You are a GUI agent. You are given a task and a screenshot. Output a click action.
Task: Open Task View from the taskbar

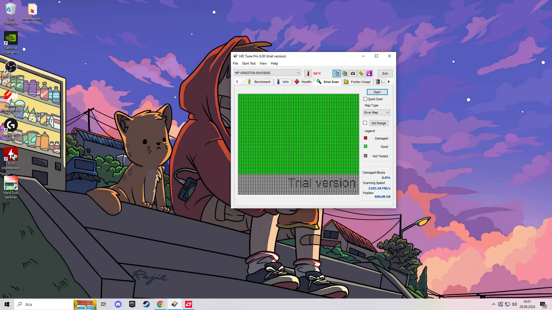(x=103, y=304)
